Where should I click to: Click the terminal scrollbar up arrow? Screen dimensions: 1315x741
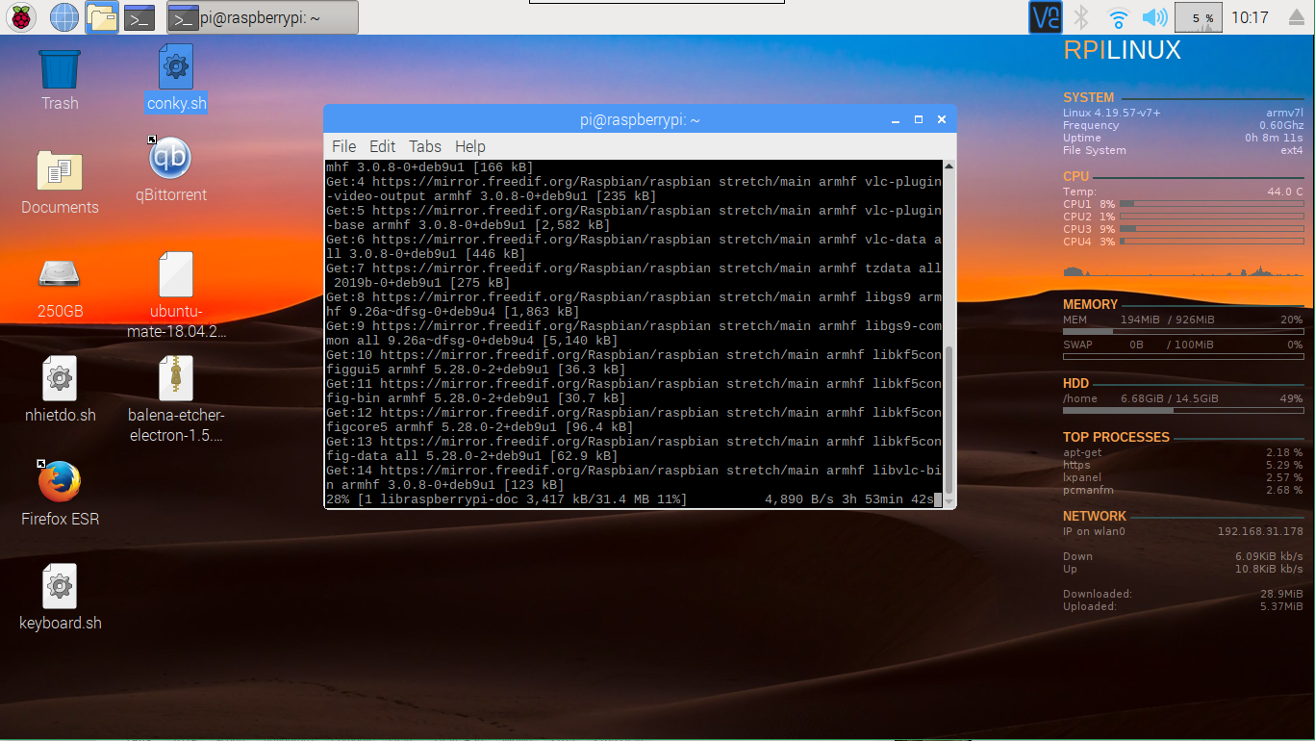click(x=949, y=167)
